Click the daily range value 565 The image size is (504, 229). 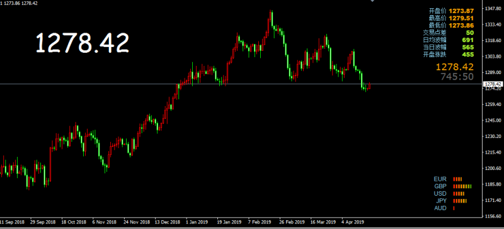coord(468,47)
